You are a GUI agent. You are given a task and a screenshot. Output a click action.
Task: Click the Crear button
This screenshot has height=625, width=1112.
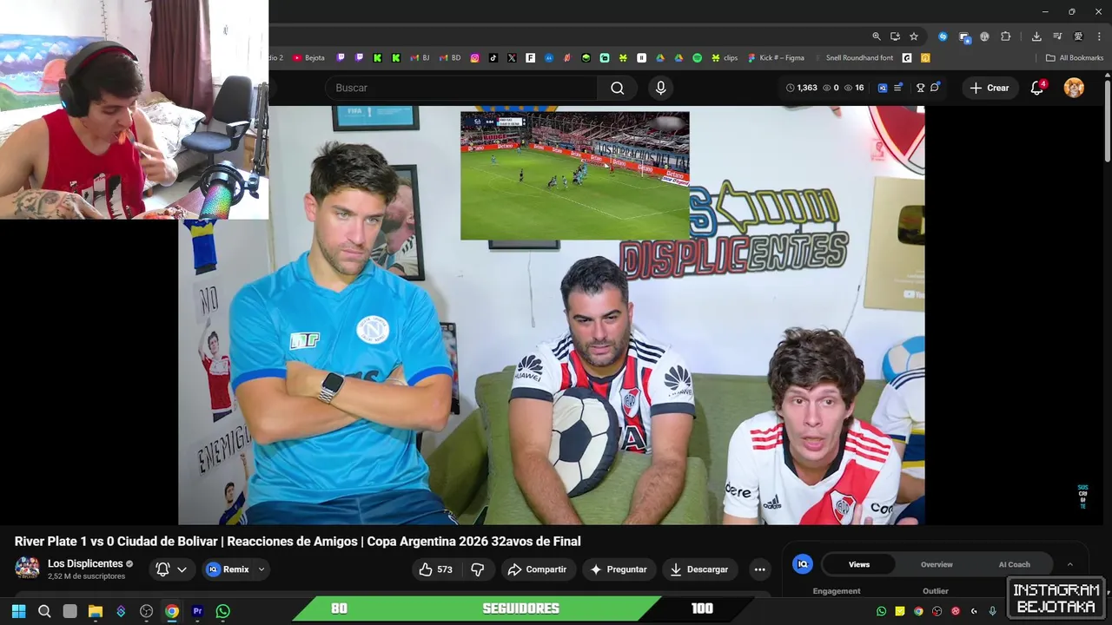point(990,88)
